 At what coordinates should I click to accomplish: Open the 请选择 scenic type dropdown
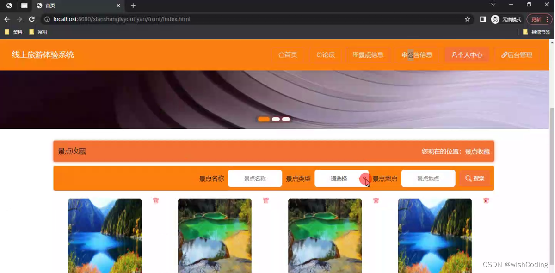coord(341,178)
